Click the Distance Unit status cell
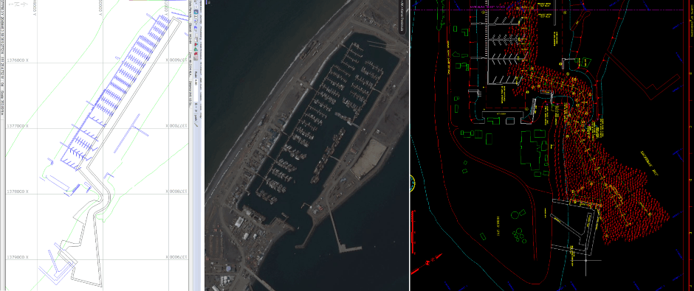Image resolution: width=694 pixels, height=291 pixels. point(190,94)
